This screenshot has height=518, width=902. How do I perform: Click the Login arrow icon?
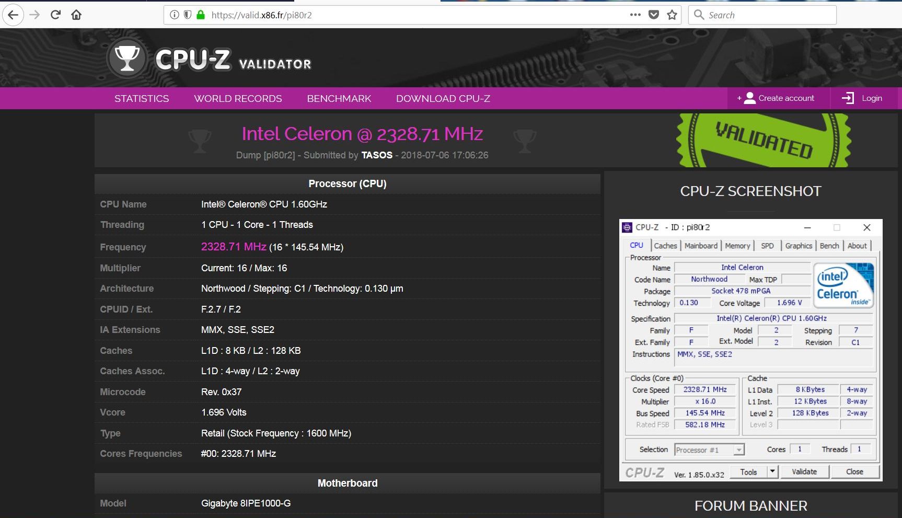[x=848, y=98]
